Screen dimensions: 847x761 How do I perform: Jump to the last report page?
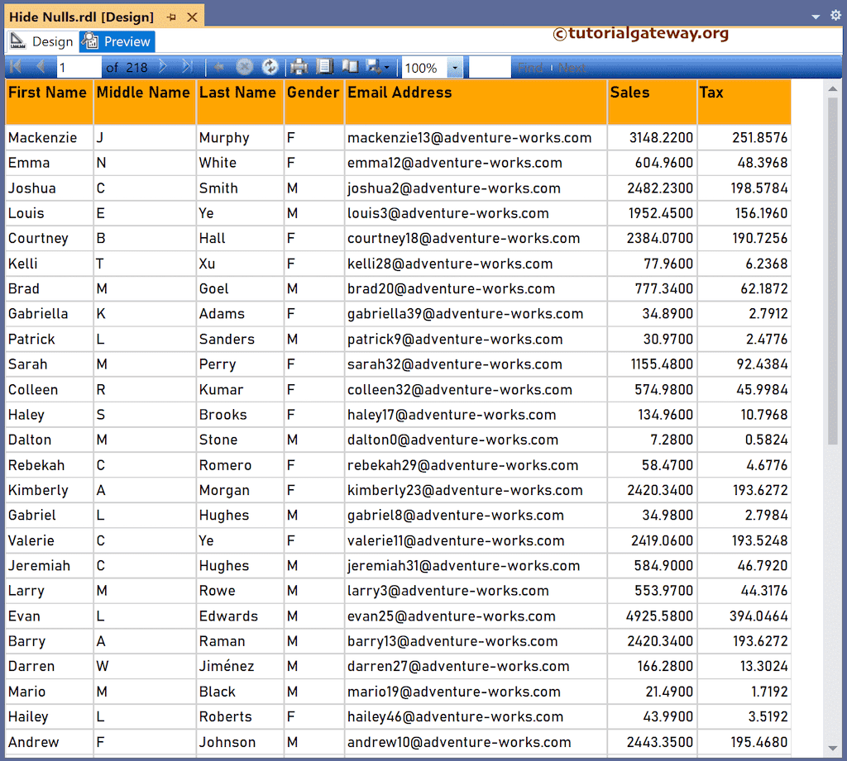click(187, 67)
